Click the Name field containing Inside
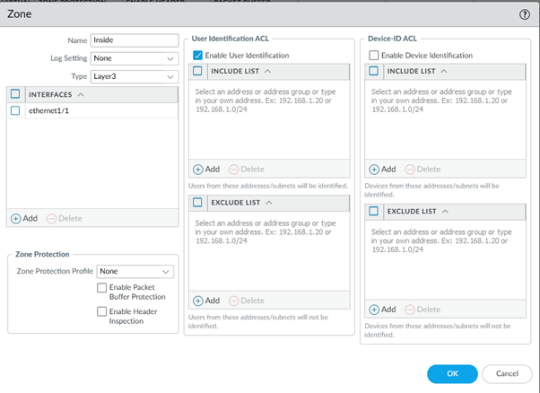 135,40
